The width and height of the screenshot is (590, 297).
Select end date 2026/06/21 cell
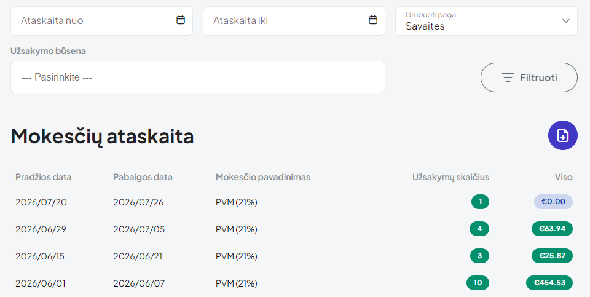138,256
